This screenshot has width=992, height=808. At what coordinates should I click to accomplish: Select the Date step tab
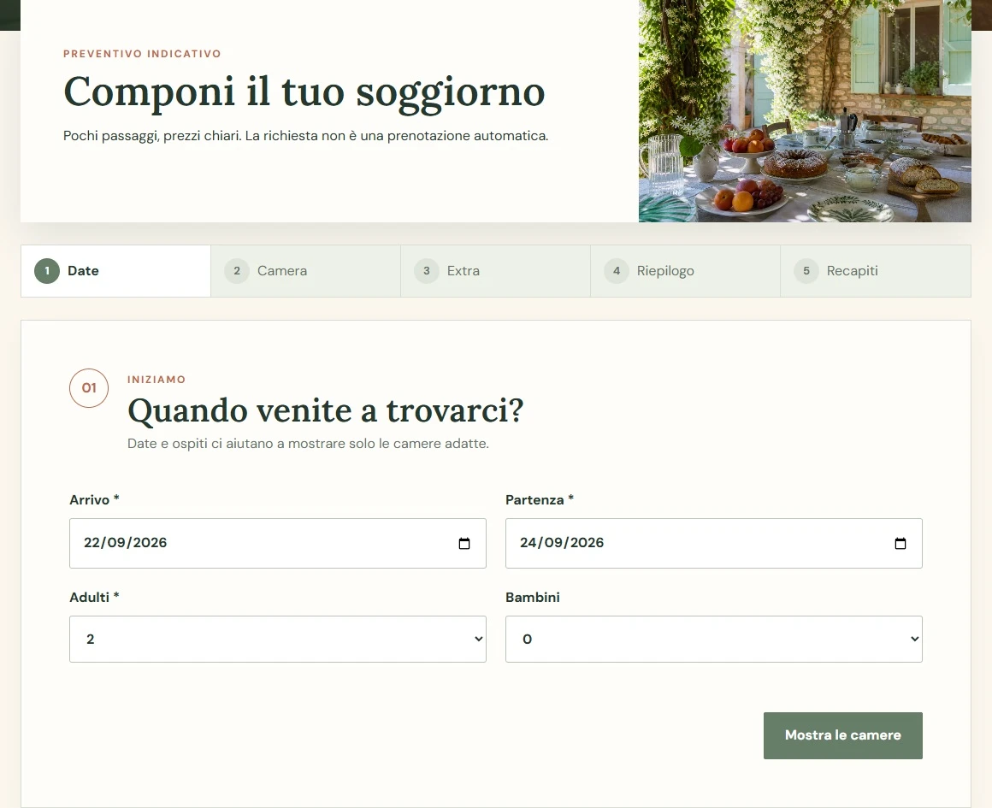(x=115, y=271)
